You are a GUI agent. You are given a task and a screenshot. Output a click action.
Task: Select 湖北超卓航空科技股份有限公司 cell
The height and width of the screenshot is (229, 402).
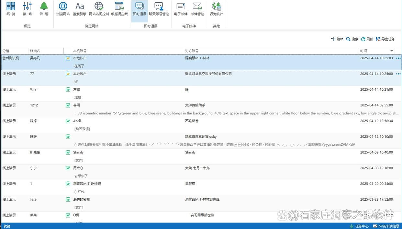click(x=208, y=74)
